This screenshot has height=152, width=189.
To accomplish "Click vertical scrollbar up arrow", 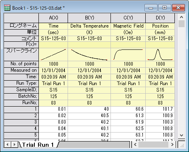I will [x=181, y=17].
